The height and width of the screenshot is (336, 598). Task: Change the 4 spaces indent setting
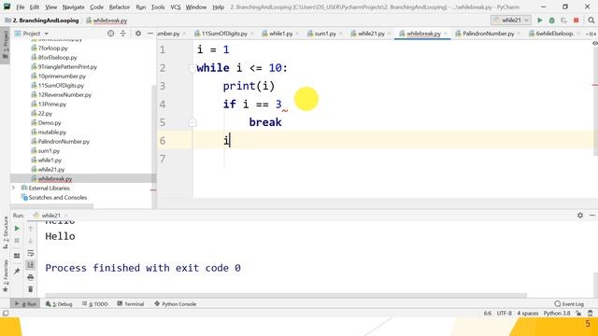[527, 314]
